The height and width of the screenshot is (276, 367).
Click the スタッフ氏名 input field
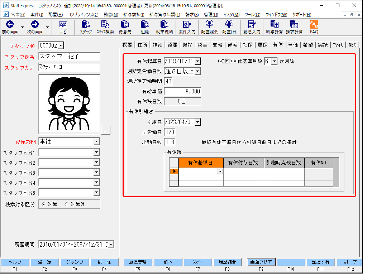coord(69,56)
